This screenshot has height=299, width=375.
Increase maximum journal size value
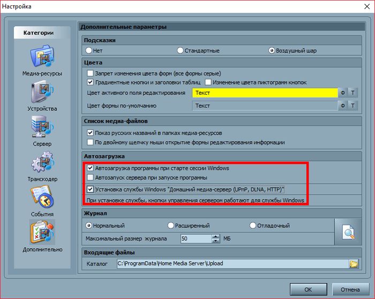[x=216, y=236]
